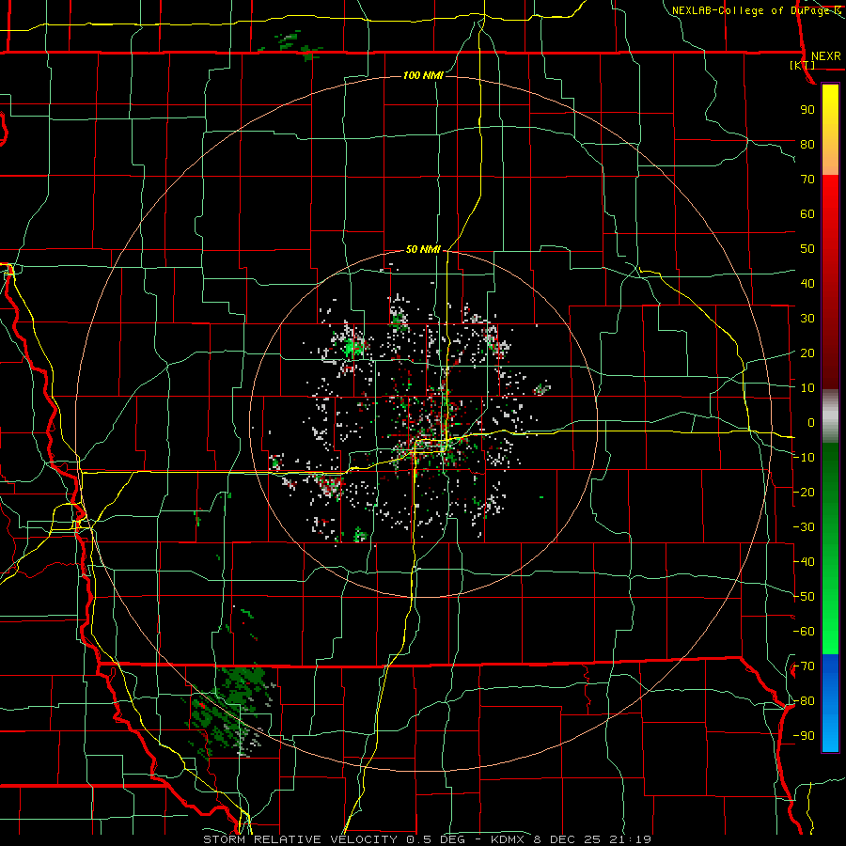The height and width of the screenshot is (846, 846).
Task: Select the positive 50 value on velocity scale
Action: [807, 249]
